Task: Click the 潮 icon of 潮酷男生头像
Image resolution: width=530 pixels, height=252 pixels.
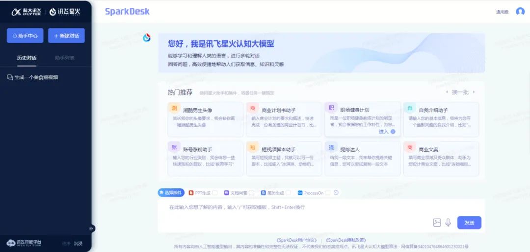Action: coord(174,108)
